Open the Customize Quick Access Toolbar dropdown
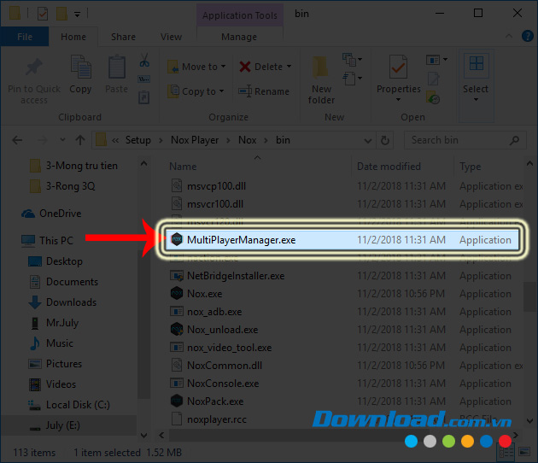Viewport: 538px width, 463px height. [77, 14]
